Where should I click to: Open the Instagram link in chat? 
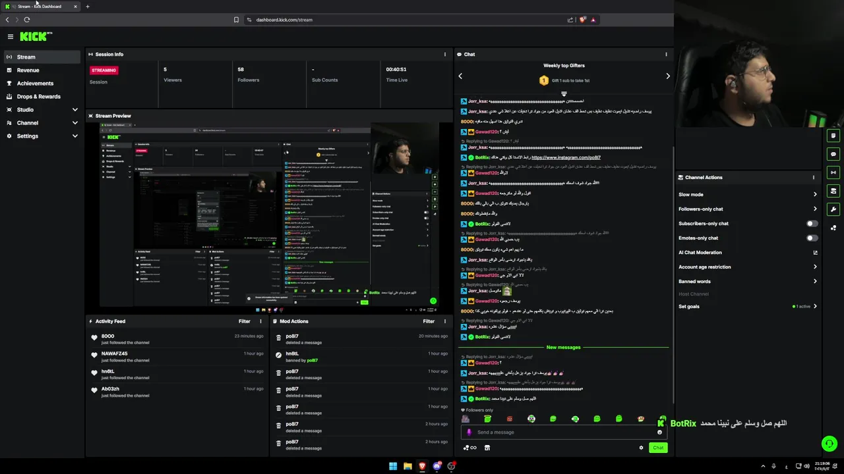click(x=566, y=158)
